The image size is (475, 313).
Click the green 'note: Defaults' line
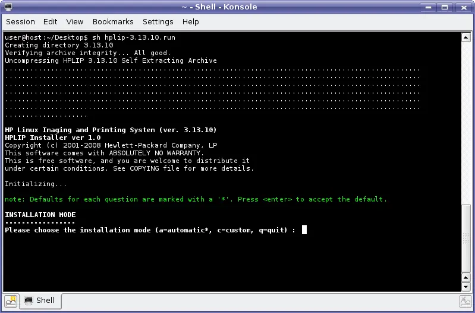[196, 199]
